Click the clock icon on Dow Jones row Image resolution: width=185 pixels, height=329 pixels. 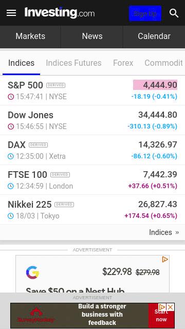[11, 126]
